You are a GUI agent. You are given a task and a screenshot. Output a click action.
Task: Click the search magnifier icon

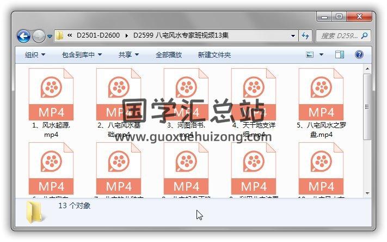coord(364,36)
